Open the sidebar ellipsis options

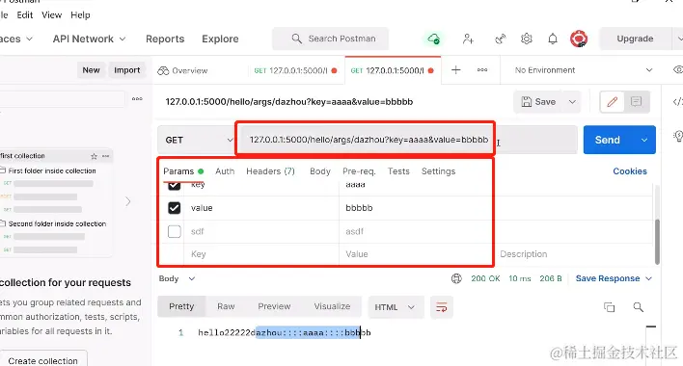pos(137,98)
